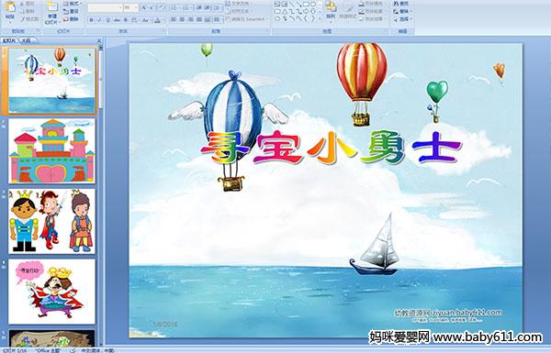
Task: Click the Layout button in Slides group
Action: pyautogui.click(x=72, y=4)
